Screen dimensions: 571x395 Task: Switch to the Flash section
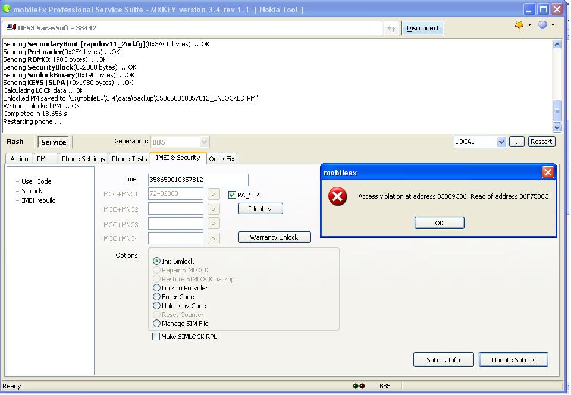pos(14,142)
